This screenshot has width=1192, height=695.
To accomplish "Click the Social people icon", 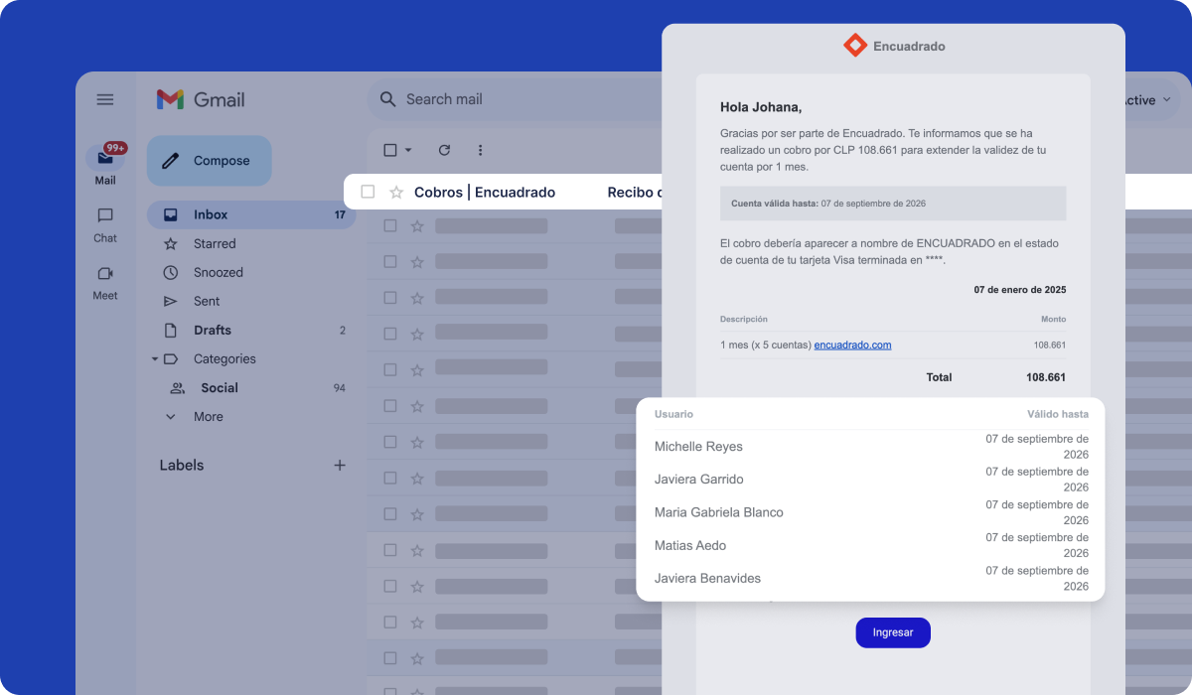I will click(178, 387).
